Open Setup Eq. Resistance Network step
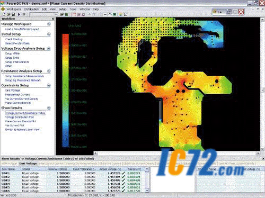This screenshot has width=265, height=198. 23,80
